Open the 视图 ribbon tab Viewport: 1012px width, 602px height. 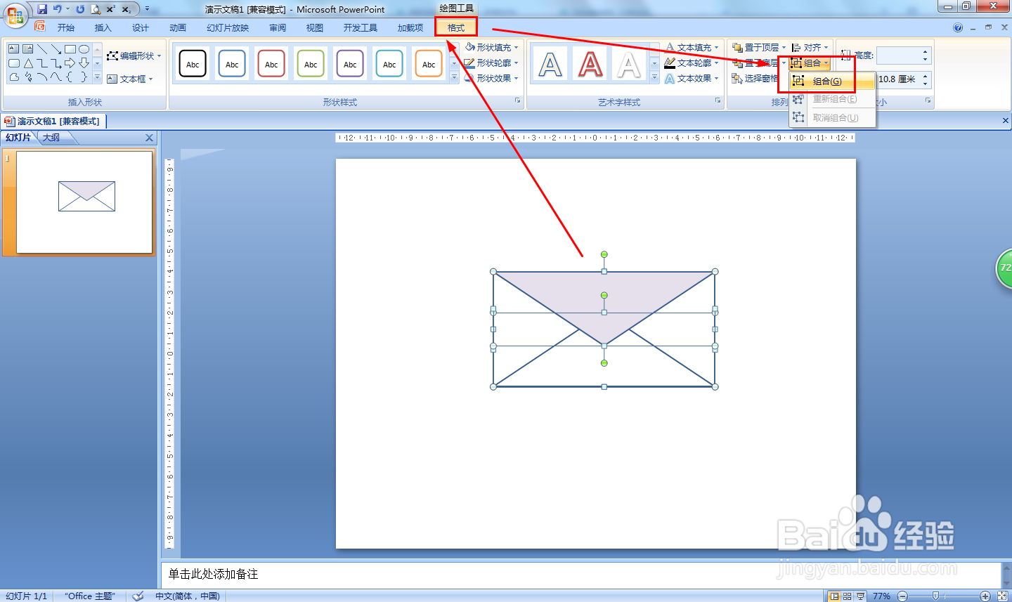[315, 27]
